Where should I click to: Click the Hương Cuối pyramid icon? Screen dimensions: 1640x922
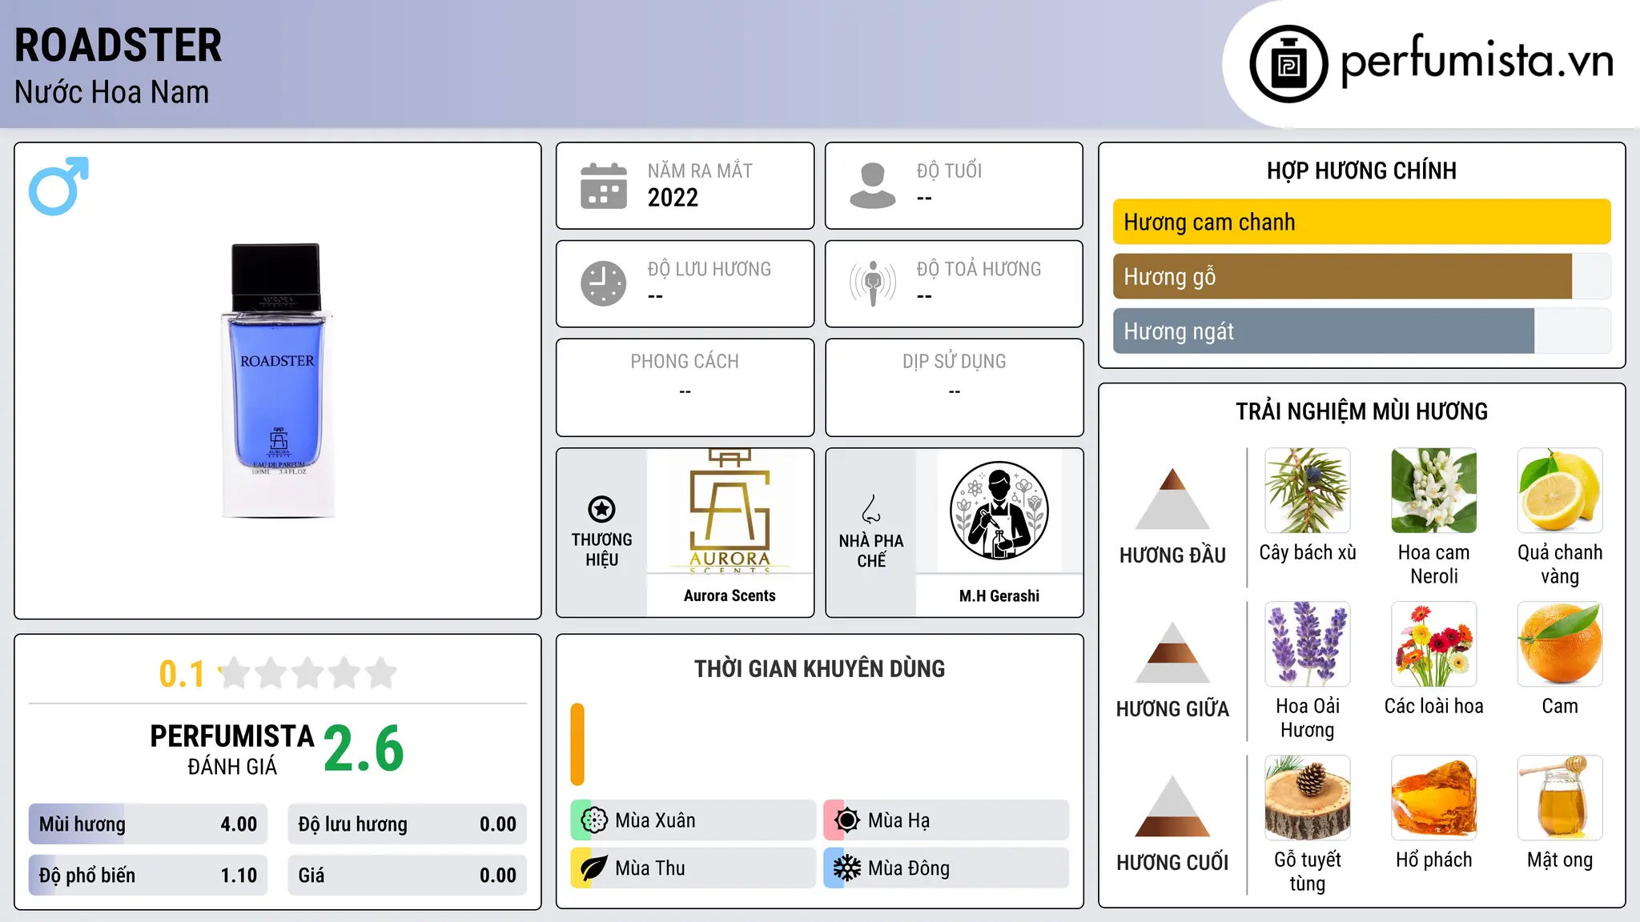coord(1172,806)
